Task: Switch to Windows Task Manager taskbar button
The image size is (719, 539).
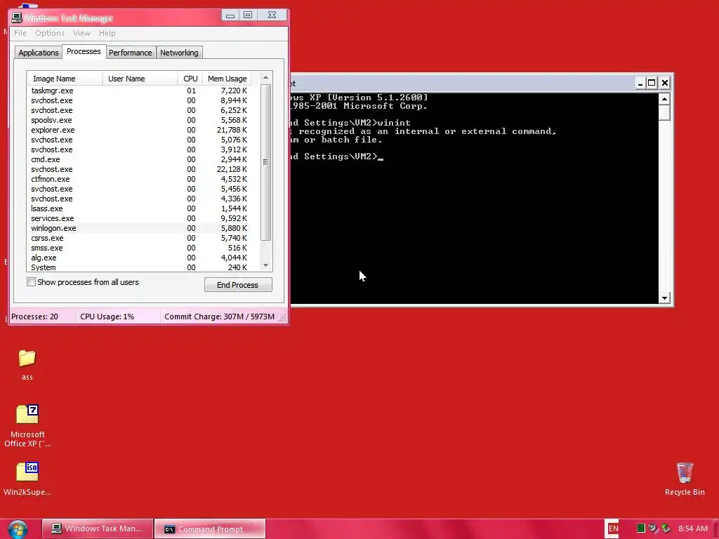Action: [x=97, y=528]
